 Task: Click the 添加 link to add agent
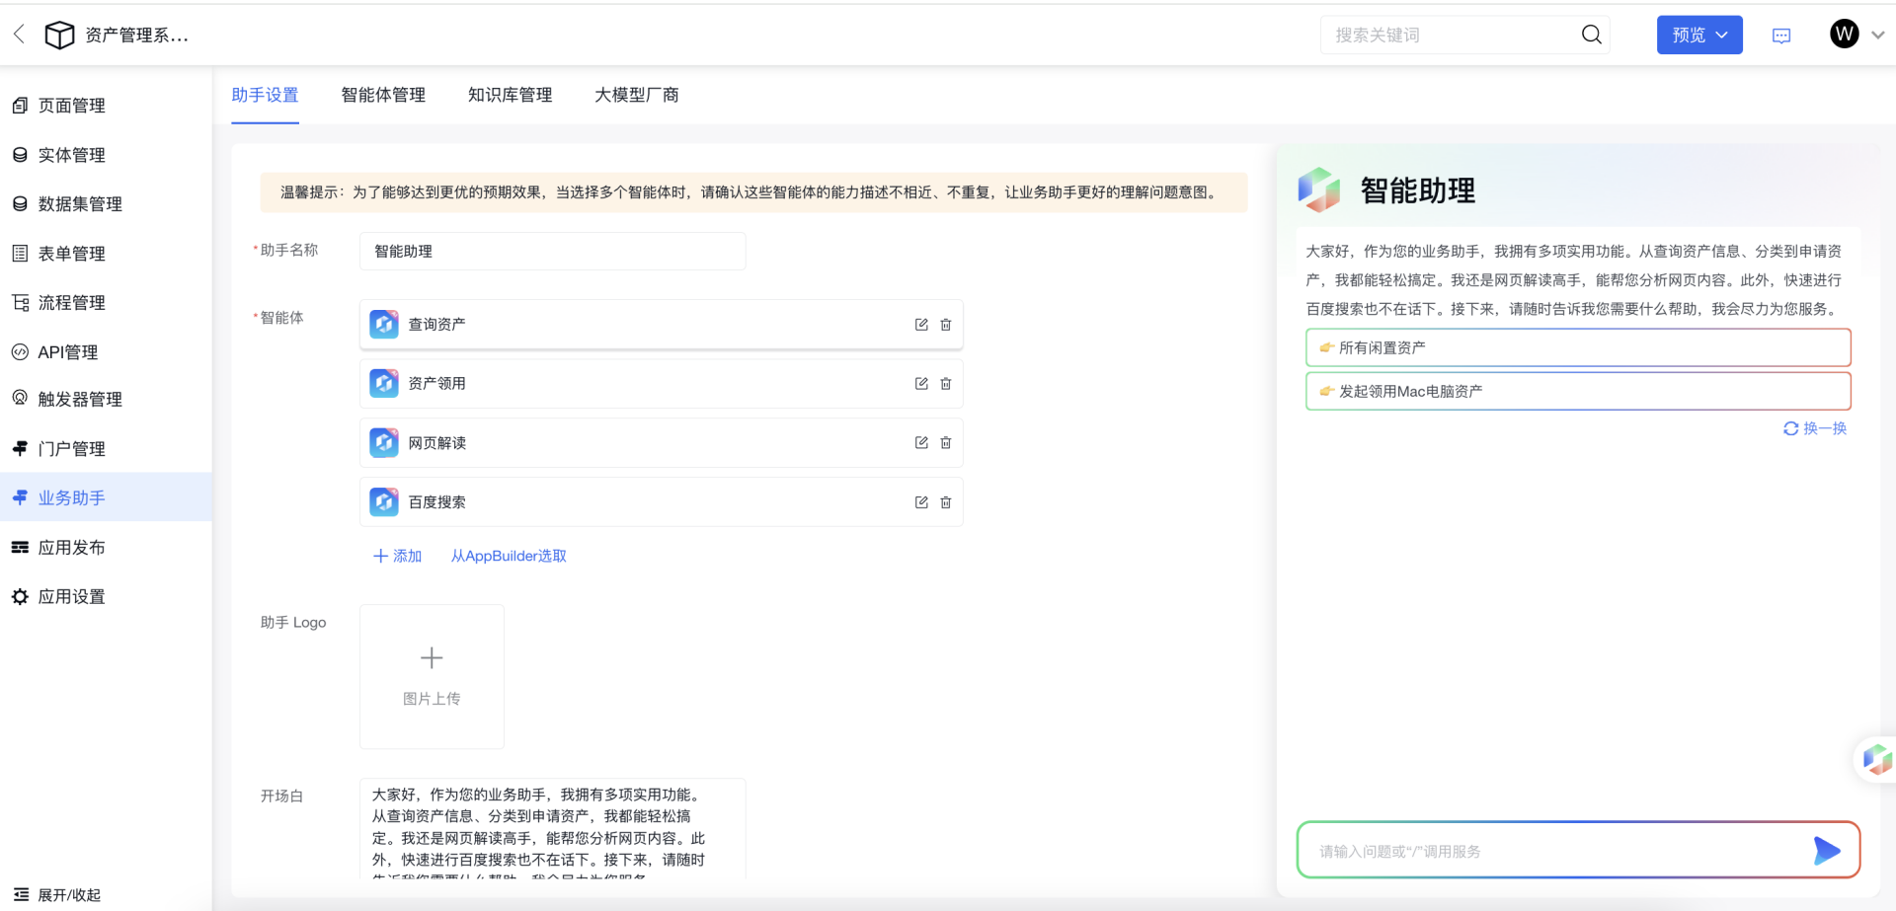coord(397,556)
